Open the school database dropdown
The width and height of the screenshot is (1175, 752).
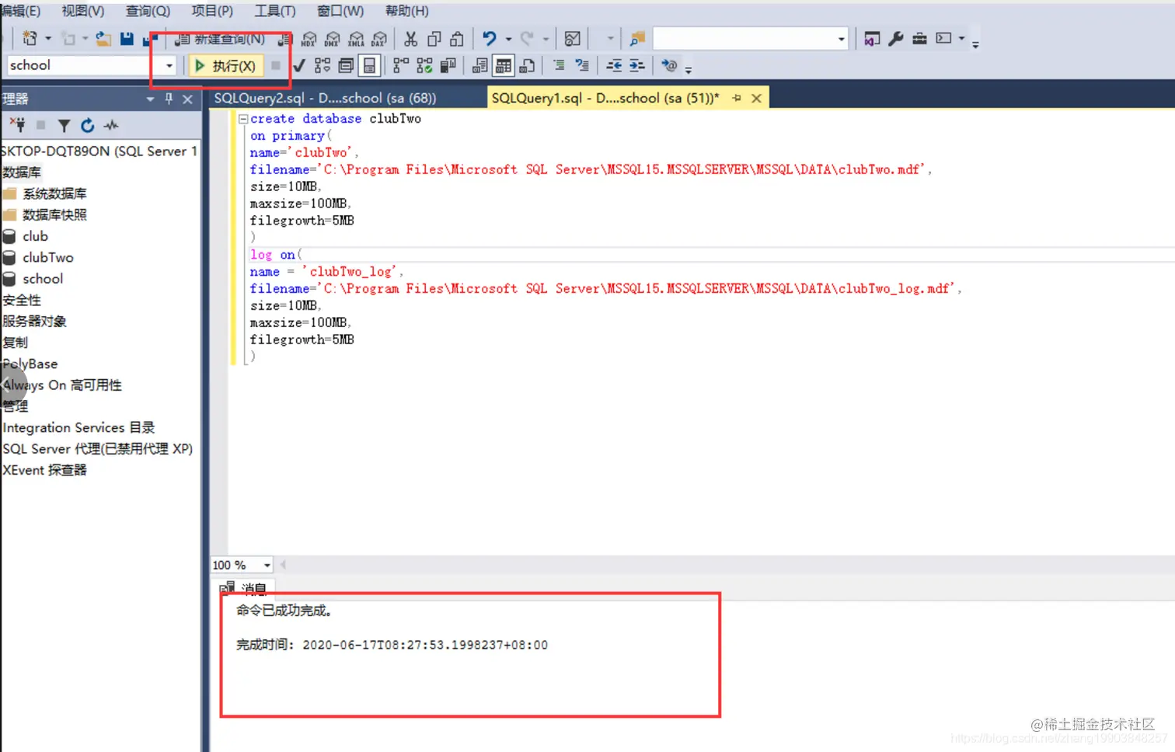coord(169,66)
